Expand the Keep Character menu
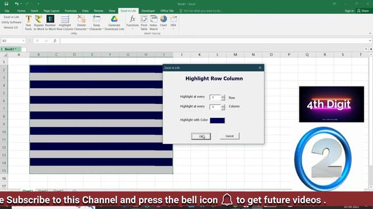373x209 pixels. coord(96,23)
